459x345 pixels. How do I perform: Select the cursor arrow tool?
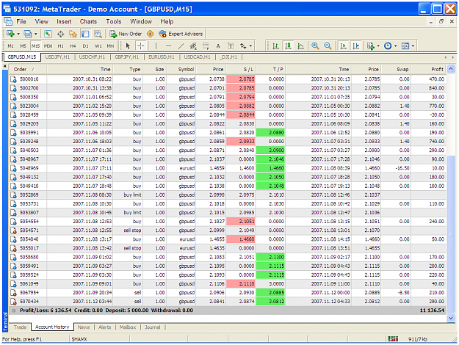coord(128,46)
